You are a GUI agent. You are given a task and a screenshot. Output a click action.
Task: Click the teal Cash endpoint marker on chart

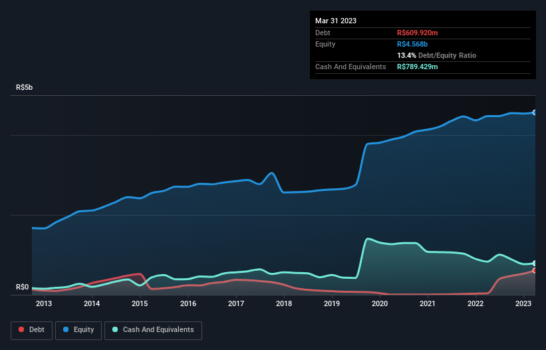click(534, 263)
